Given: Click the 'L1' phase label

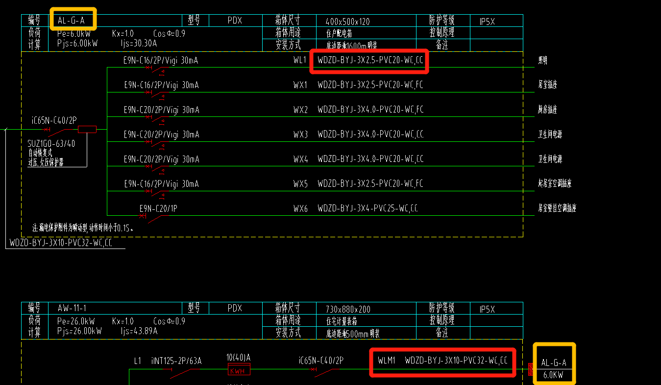Looking at the screenshot, I should point(138,361).
